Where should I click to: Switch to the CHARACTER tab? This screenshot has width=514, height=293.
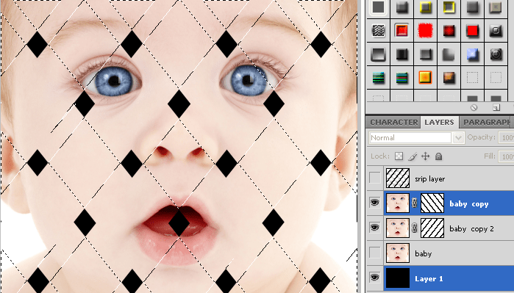pos(393,123)
